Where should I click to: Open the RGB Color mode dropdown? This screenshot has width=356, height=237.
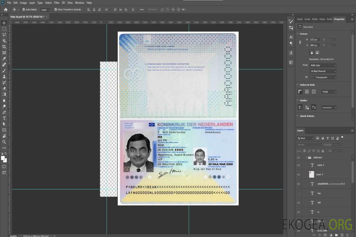323,65
